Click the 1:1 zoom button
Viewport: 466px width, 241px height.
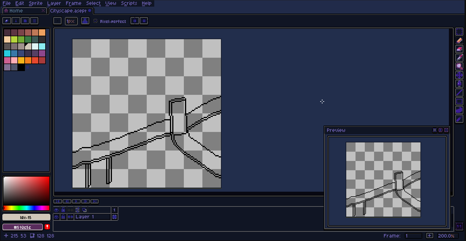coord(459,226)
